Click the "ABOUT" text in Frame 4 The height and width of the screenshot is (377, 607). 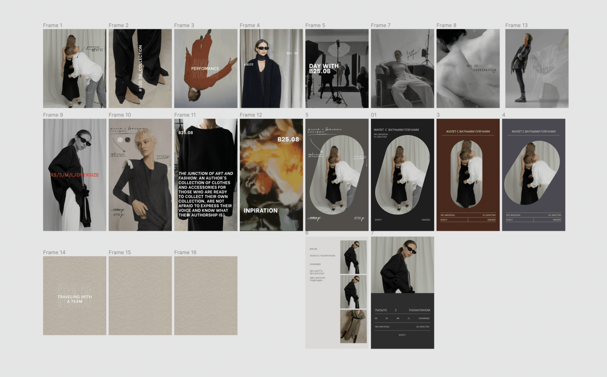(x=249, y=65)
